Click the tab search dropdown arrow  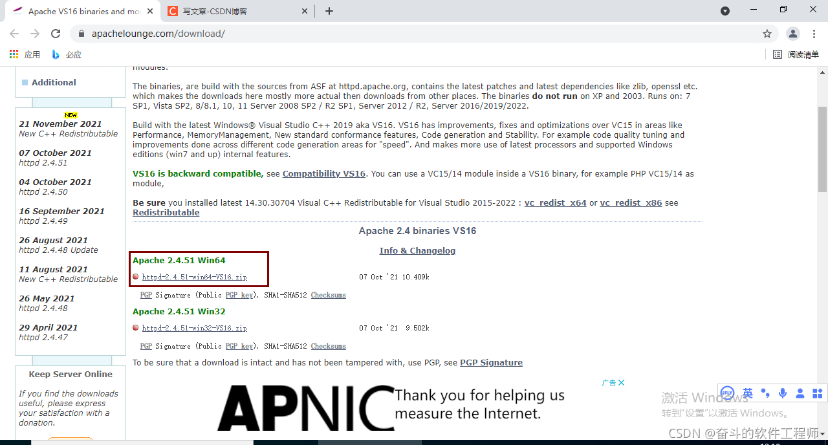(x=725, y=11)
